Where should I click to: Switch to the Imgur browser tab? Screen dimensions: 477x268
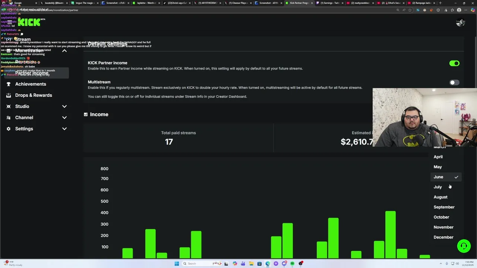(86, 3)
